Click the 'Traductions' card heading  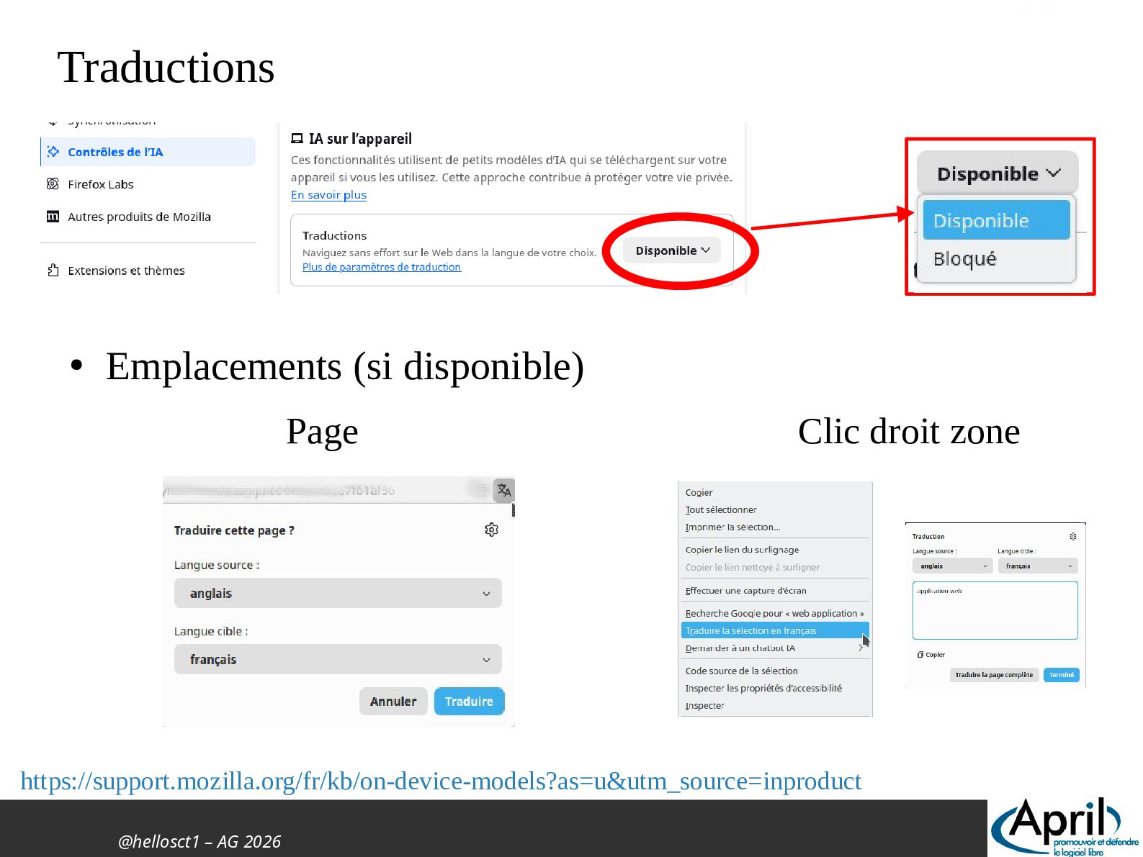point(334,236)
